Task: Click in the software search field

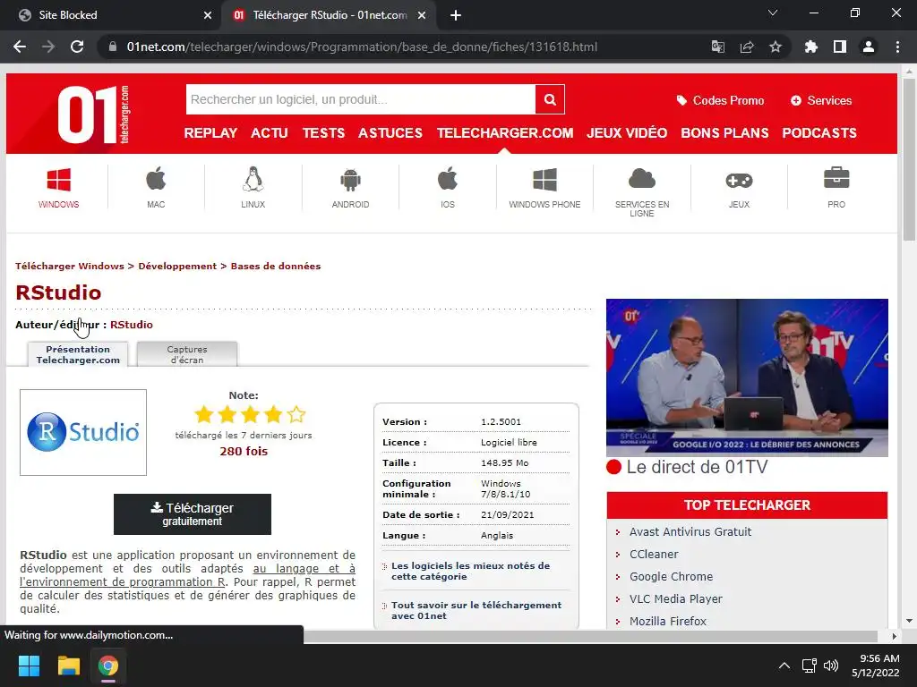Action: 360,99
